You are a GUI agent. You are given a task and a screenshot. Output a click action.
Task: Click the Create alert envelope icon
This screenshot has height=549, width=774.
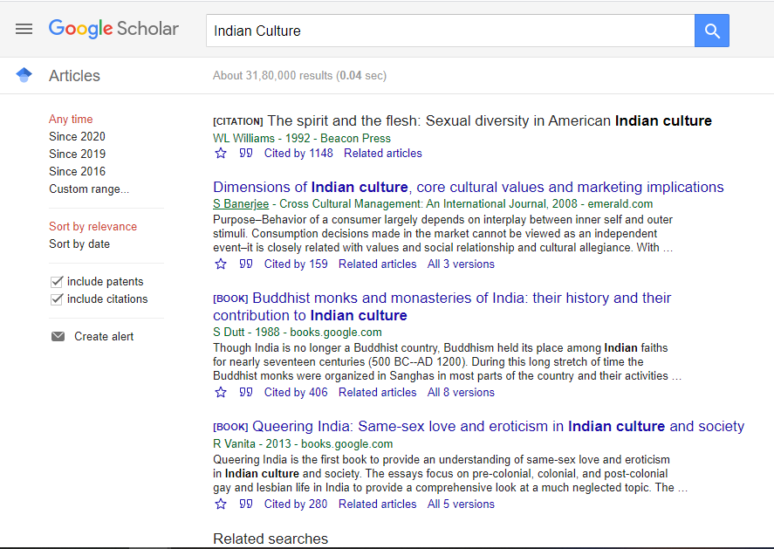click(58, 336)
